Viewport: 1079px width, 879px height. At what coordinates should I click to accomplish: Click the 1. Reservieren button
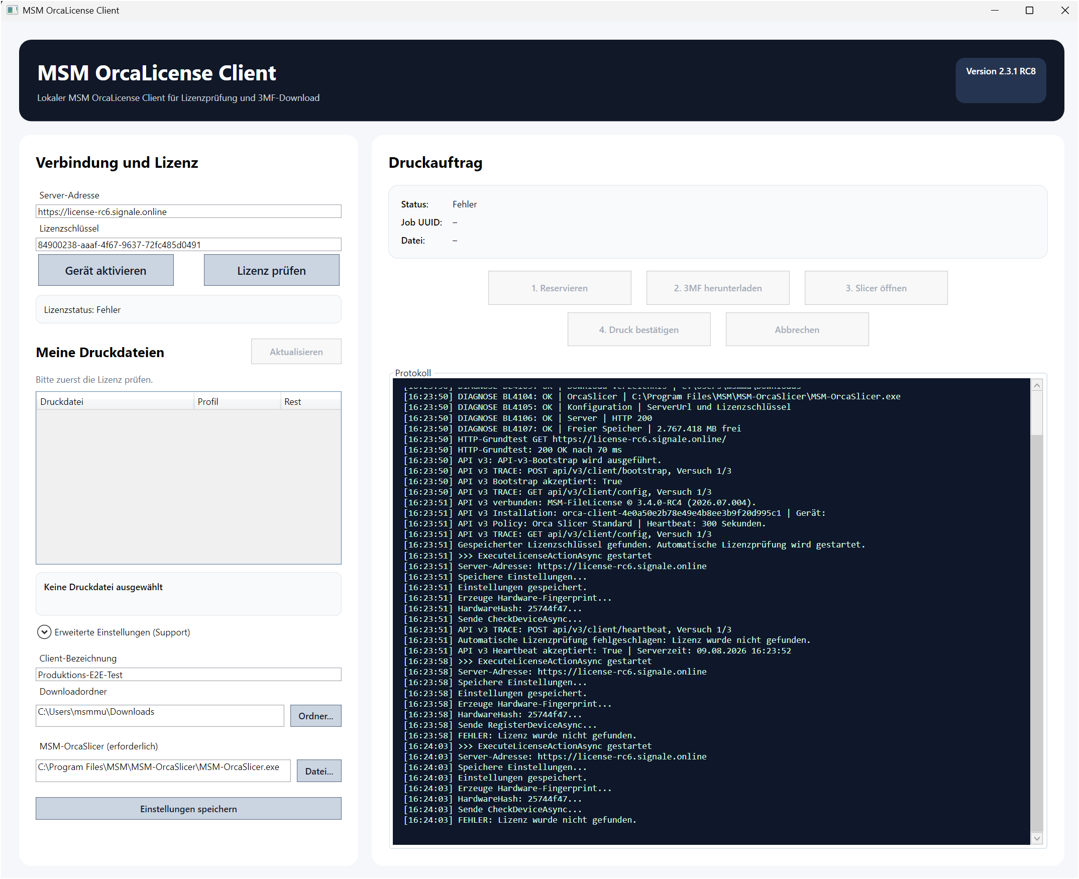pyautogui.click(x=560, y=288)
